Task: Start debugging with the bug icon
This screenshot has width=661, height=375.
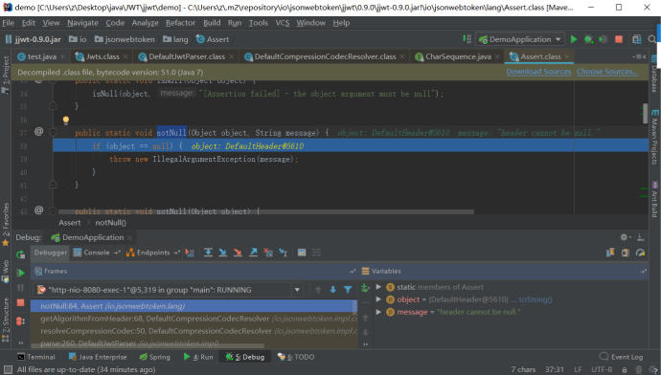Action: (588, 39)
